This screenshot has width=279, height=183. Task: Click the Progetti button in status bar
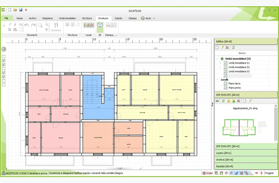pos(269,173)
